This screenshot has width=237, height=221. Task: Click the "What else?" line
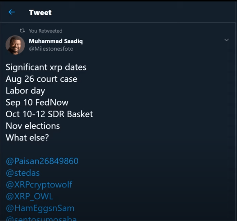point(27,137)
